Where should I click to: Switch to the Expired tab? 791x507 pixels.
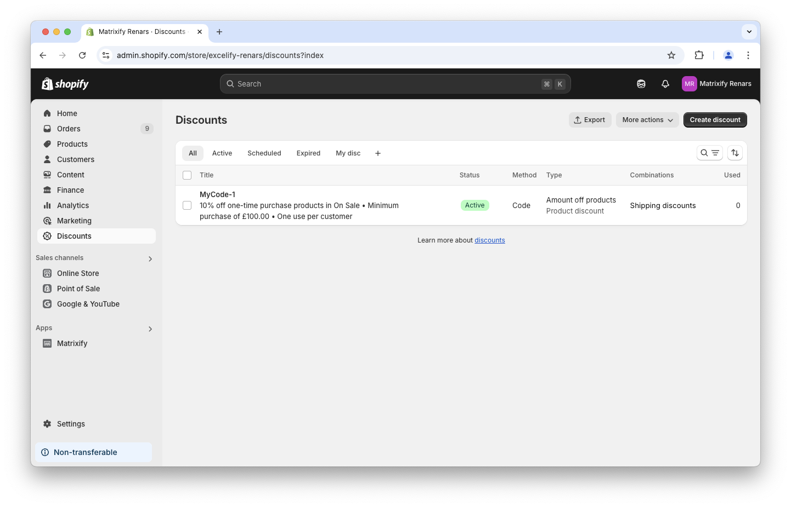[308, 153]
